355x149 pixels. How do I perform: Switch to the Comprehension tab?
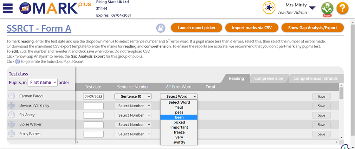pos(269,78)
